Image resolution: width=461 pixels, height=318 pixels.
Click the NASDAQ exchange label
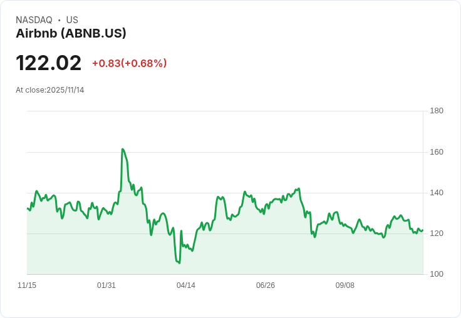click(x=34, y=20)
